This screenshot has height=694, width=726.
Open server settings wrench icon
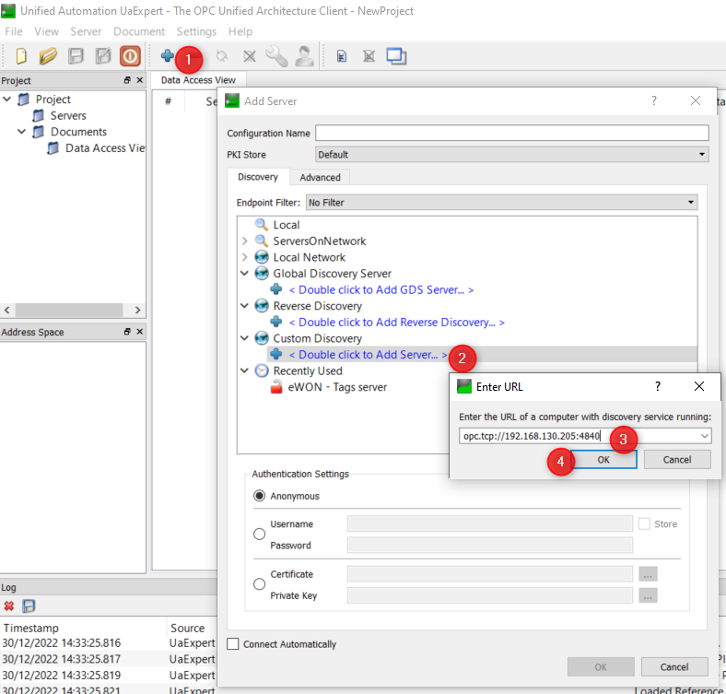277,56
